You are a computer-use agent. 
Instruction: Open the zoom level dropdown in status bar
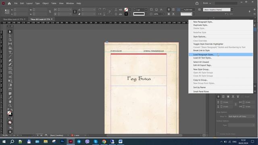pyautogui.click(x=11, y=135)
